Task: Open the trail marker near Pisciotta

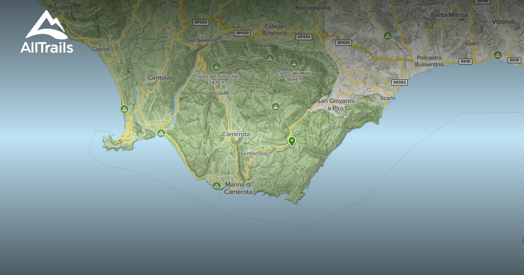Action: point(62,26)
